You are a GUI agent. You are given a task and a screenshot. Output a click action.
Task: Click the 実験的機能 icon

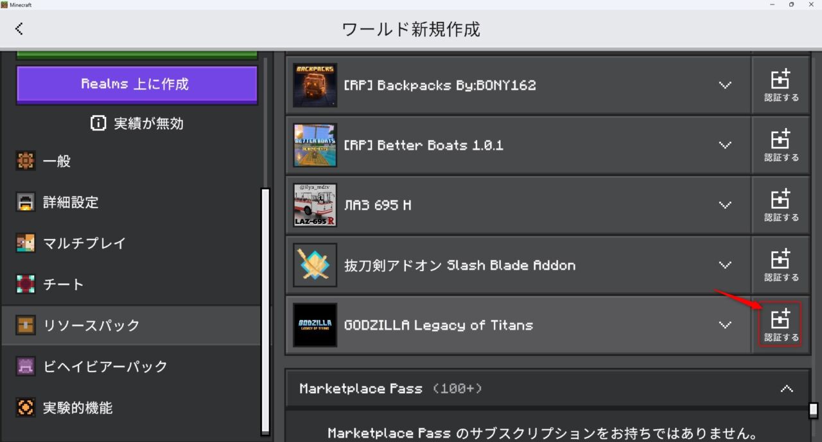[x=26, y=408]
